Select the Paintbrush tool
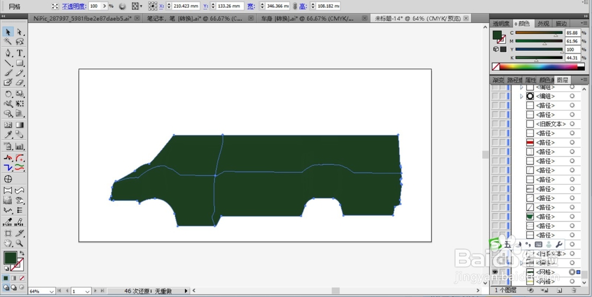The image size is (592, 297). (x=8, y=73)
